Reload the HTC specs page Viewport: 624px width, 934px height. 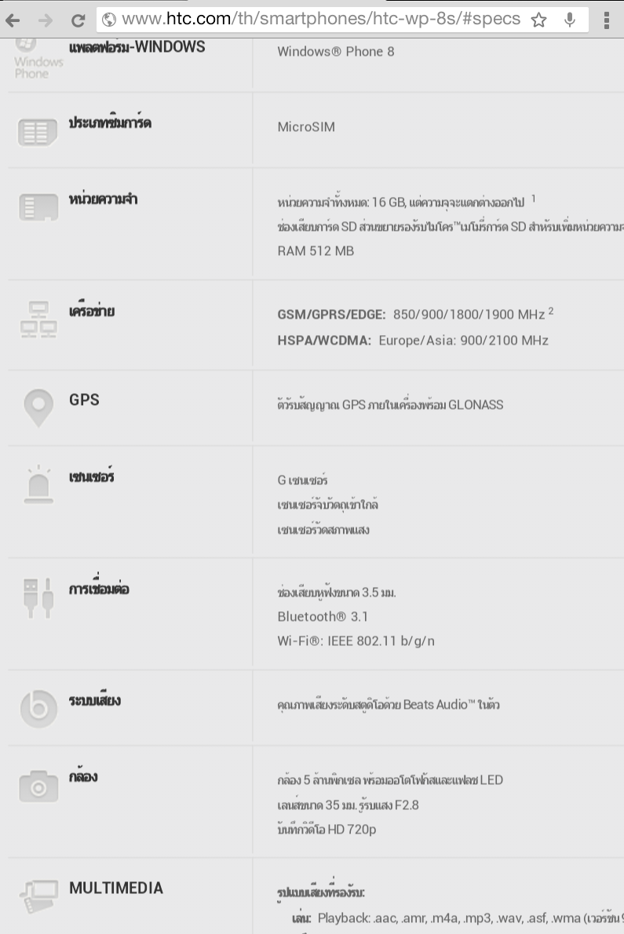(78, 20)
